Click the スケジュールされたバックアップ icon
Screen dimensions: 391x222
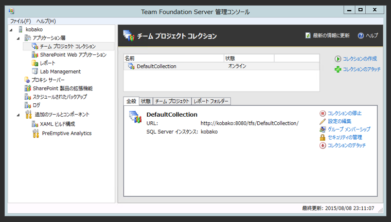[x=27, y=97]
